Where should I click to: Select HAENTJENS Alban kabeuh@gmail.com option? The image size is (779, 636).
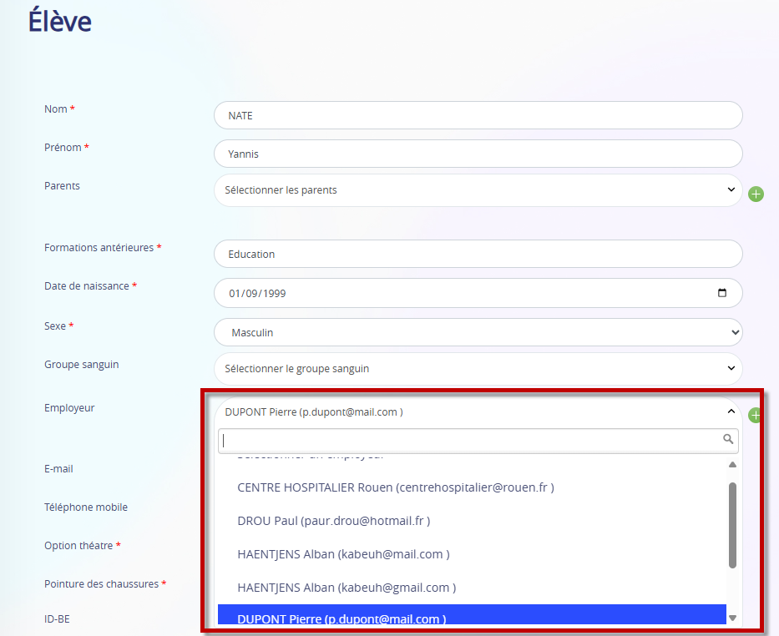(x=472, y=588)
